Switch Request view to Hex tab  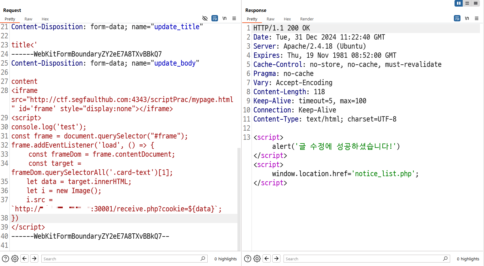(45, 19)
